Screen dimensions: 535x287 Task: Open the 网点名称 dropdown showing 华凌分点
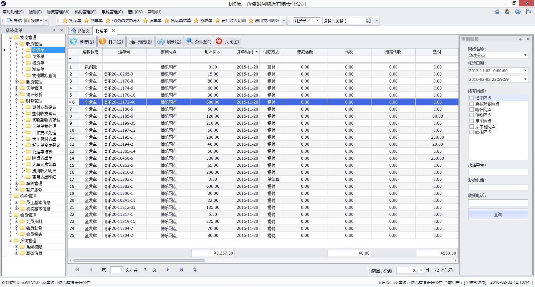pyautogui.click(x=525, y=55)
